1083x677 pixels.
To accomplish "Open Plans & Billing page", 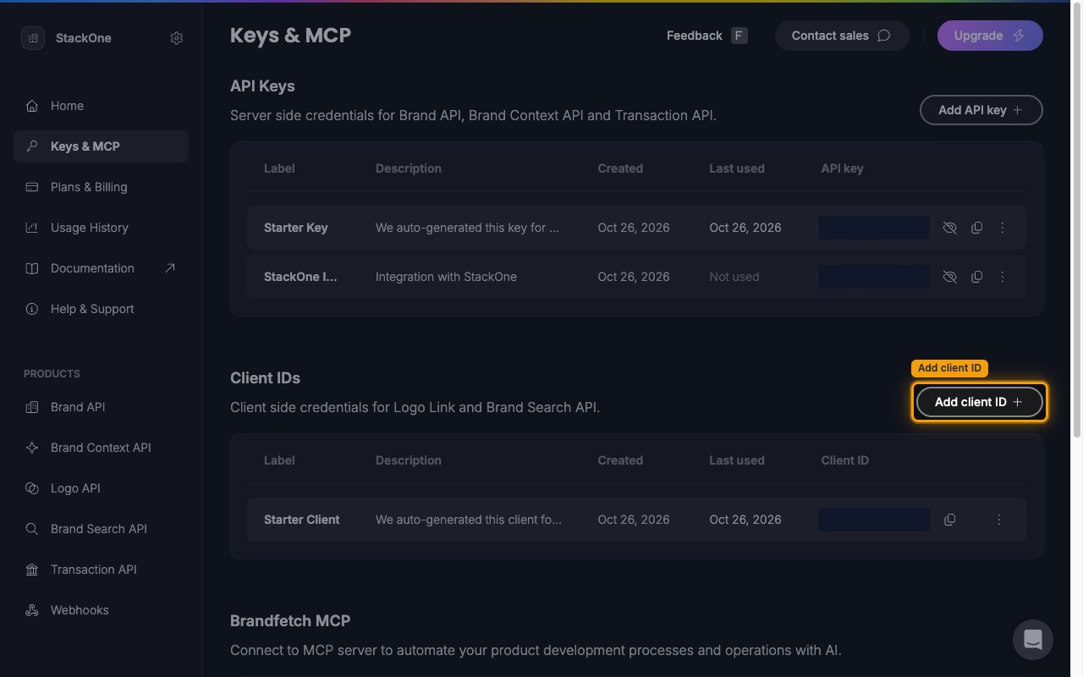I will (x=102, y=187).
